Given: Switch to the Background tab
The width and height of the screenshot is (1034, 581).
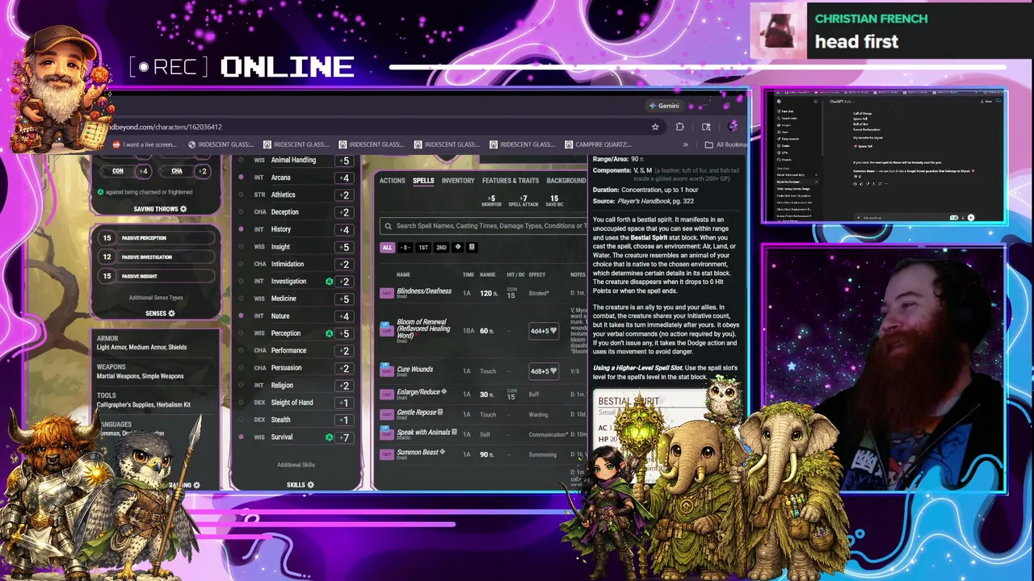Looking at the screenshot, I should coord(566,181).
